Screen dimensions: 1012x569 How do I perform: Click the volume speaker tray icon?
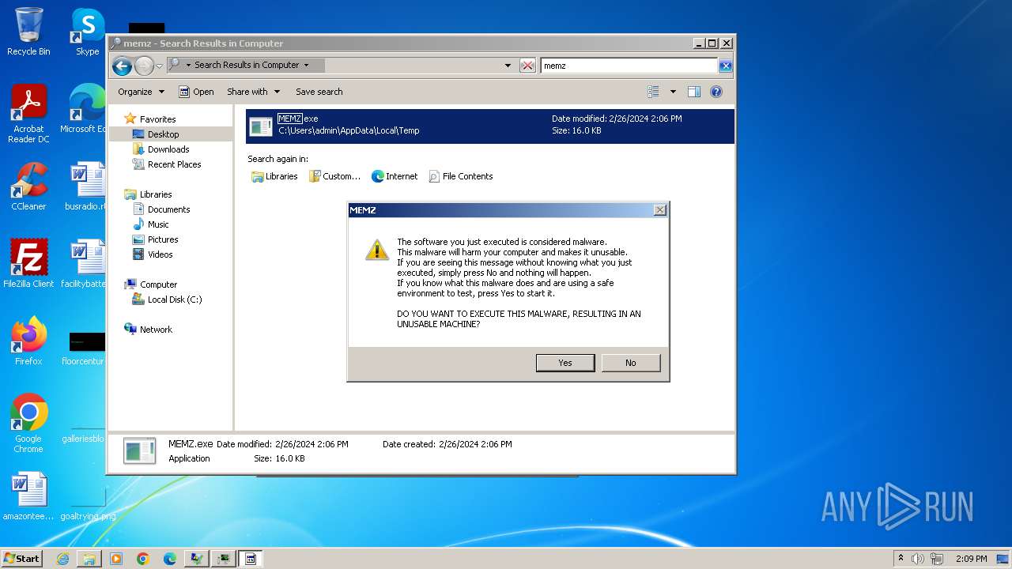pos(918,559)
